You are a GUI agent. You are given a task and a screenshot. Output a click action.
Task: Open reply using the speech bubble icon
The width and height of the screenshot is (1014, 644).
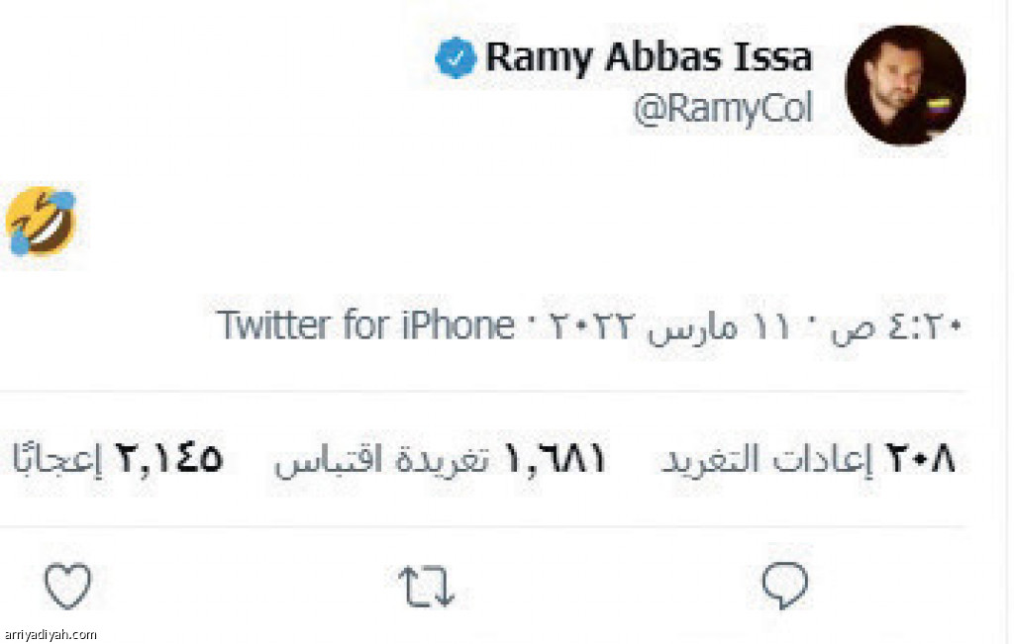(x=785, y=586)
